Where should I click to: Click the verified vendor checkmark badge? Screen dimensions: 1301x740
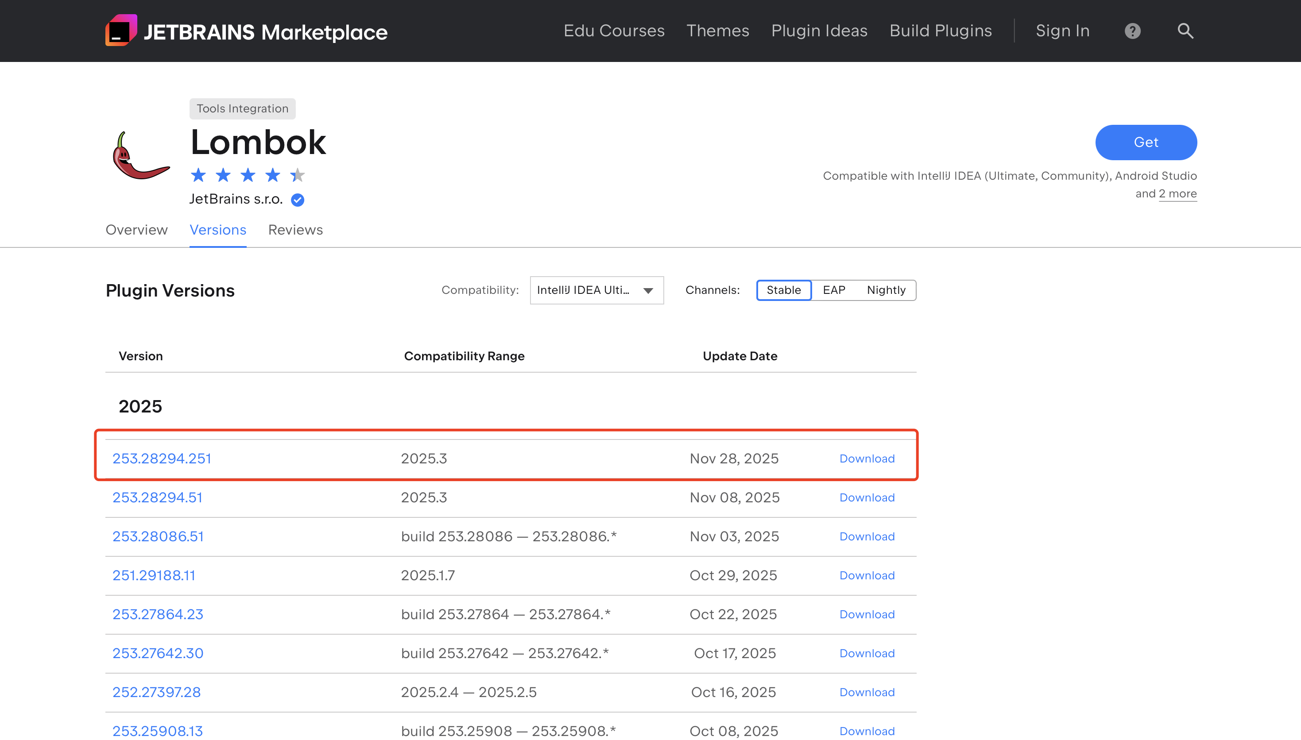click(298, 200)
